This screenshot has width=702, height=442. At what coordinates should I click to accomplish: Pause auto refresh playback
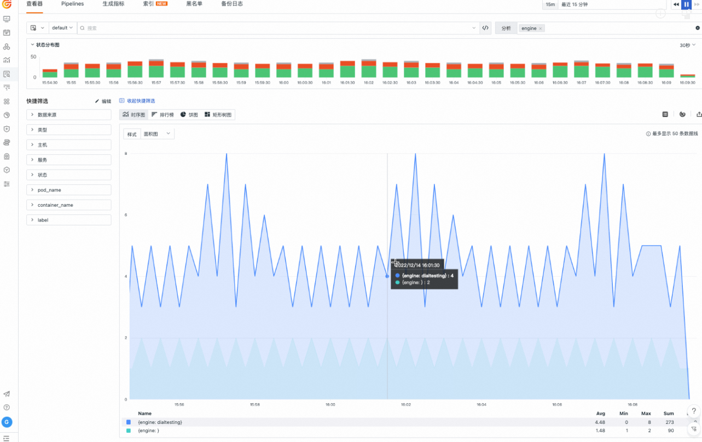[686, 4]
